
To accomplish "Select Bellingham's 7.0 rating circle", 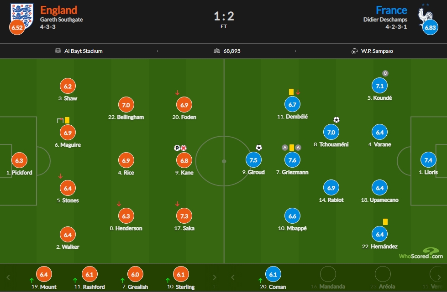I will pyautogui.click(x=126, y=105).
